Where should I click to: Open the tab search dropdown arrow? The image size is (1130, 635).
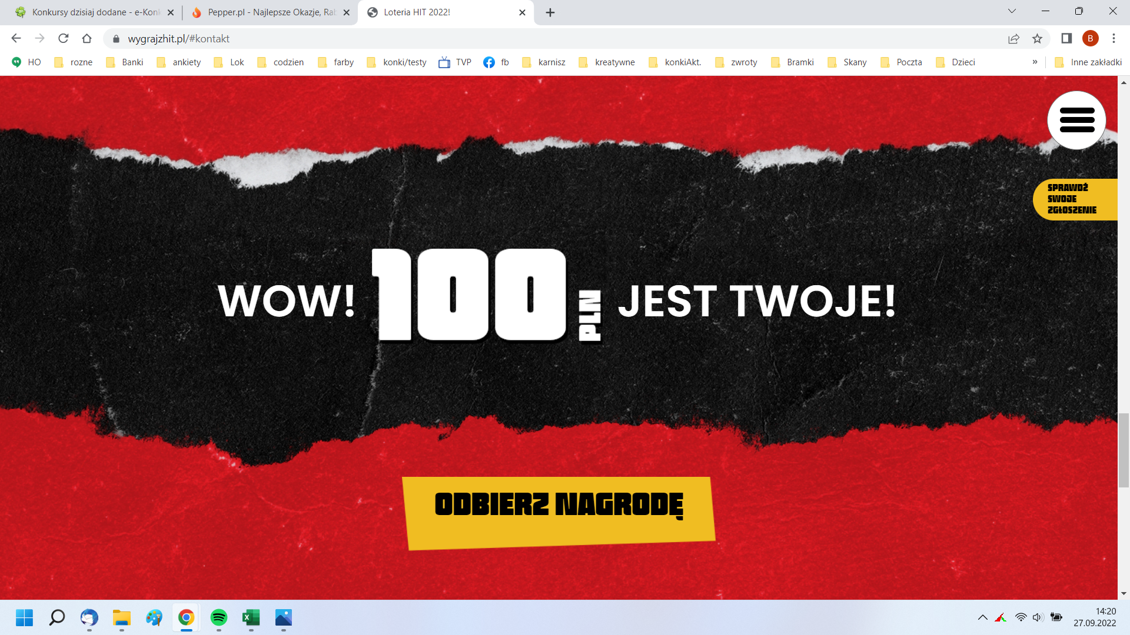click(1012, 11)
